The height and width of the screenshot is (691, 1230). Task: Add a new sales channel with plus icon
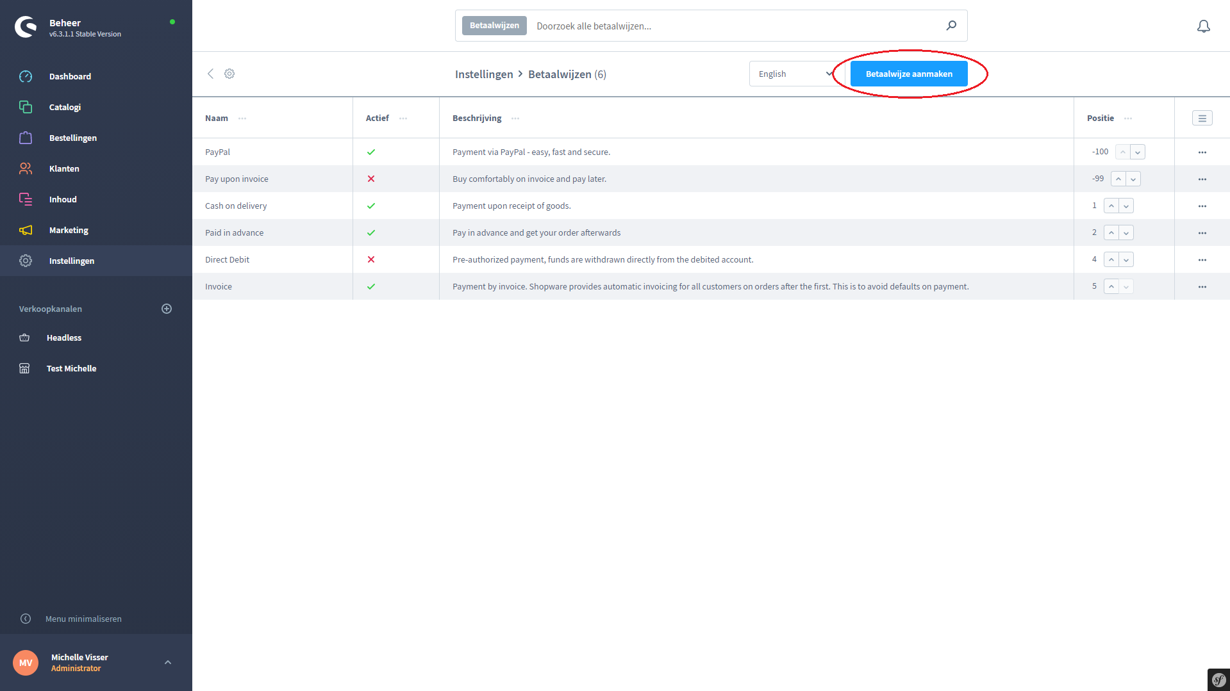point(167,309)
